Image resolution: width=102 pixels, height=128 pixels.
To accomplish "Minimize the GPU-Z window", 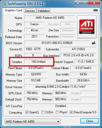I will click(x=78, y=3).
